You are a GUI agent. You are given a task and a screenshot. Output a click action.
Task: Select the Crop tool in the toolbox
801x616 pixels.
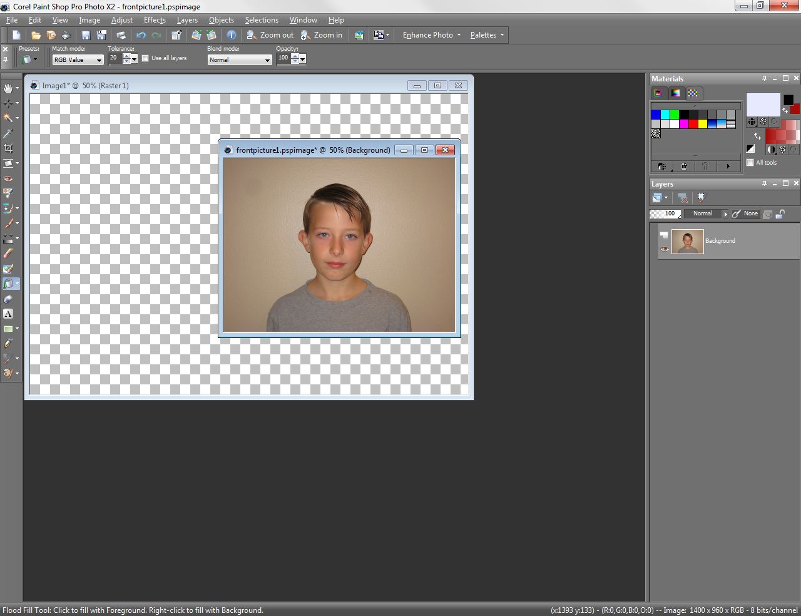pyautogui.click(x=8, y=148)
